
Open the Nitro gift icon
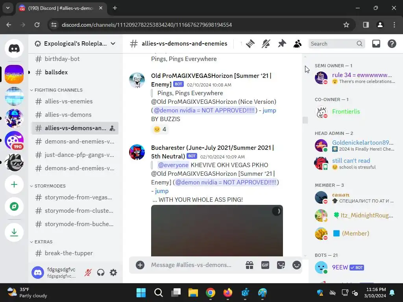(x=250, y=265)
